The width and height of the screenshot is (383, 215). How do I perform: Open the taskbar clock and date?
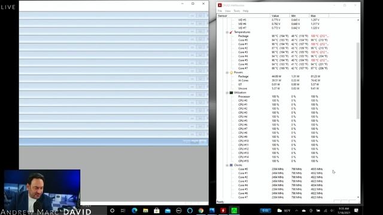[x=344, y=211]
